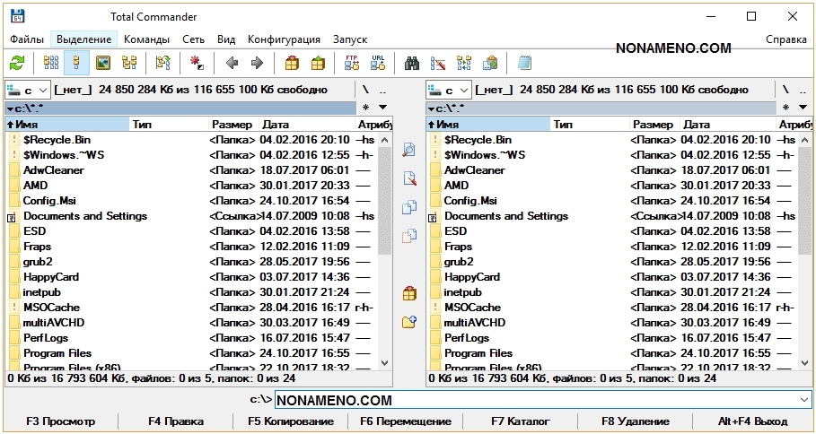The height and width of the screenshot is (434, 816).
Task: Open the Команды menu
Action: pyautogui.click(x=146, y=39)
